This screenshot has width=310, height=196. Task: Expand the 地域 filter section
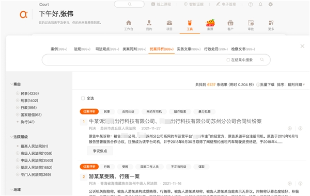(11, 190)
